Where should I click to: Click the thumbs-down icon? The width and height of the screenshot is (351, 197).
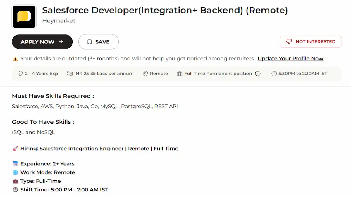click(289, 42)
